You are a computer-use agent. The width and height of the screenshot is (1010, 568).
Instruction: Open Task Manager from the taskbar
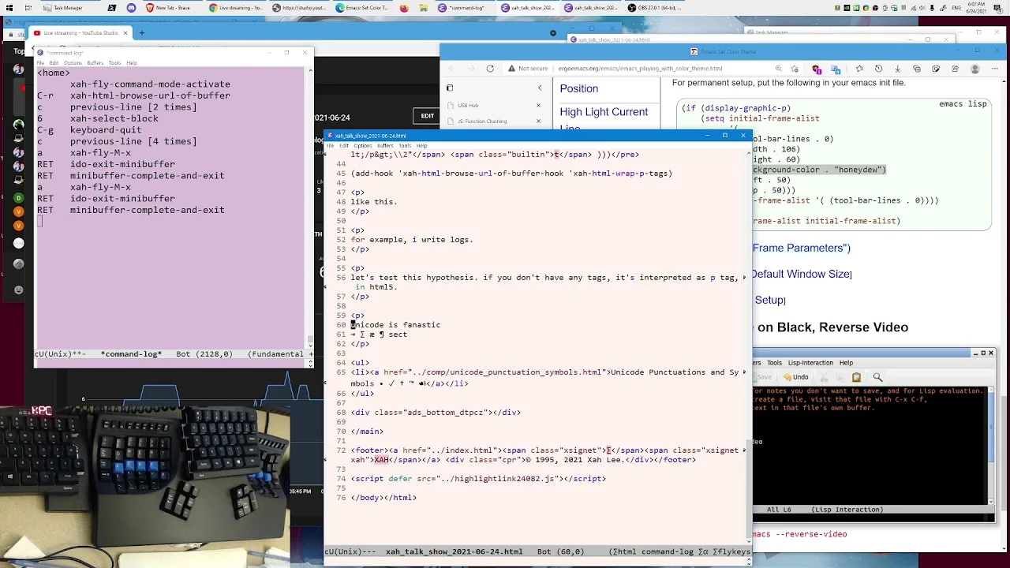[x=65, y=8]
